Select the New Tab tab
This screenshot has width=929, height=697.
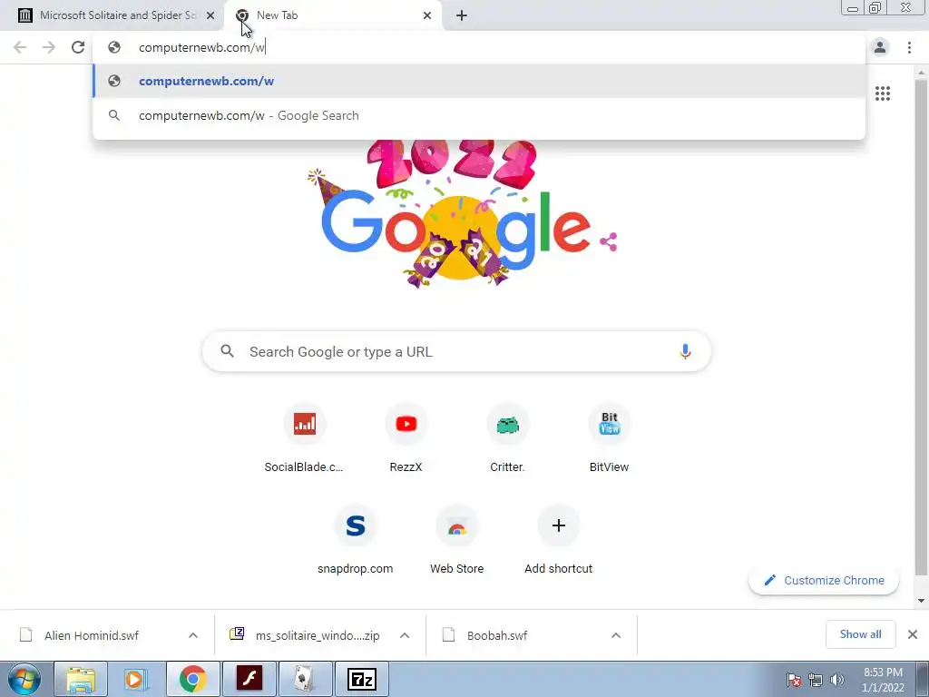tap(332, 15)
